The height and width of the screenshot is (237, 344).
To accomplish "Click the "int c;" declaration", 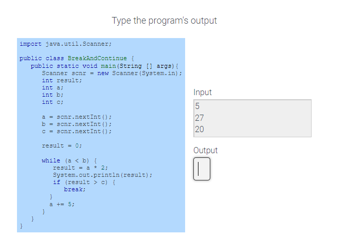I will 52,102.
